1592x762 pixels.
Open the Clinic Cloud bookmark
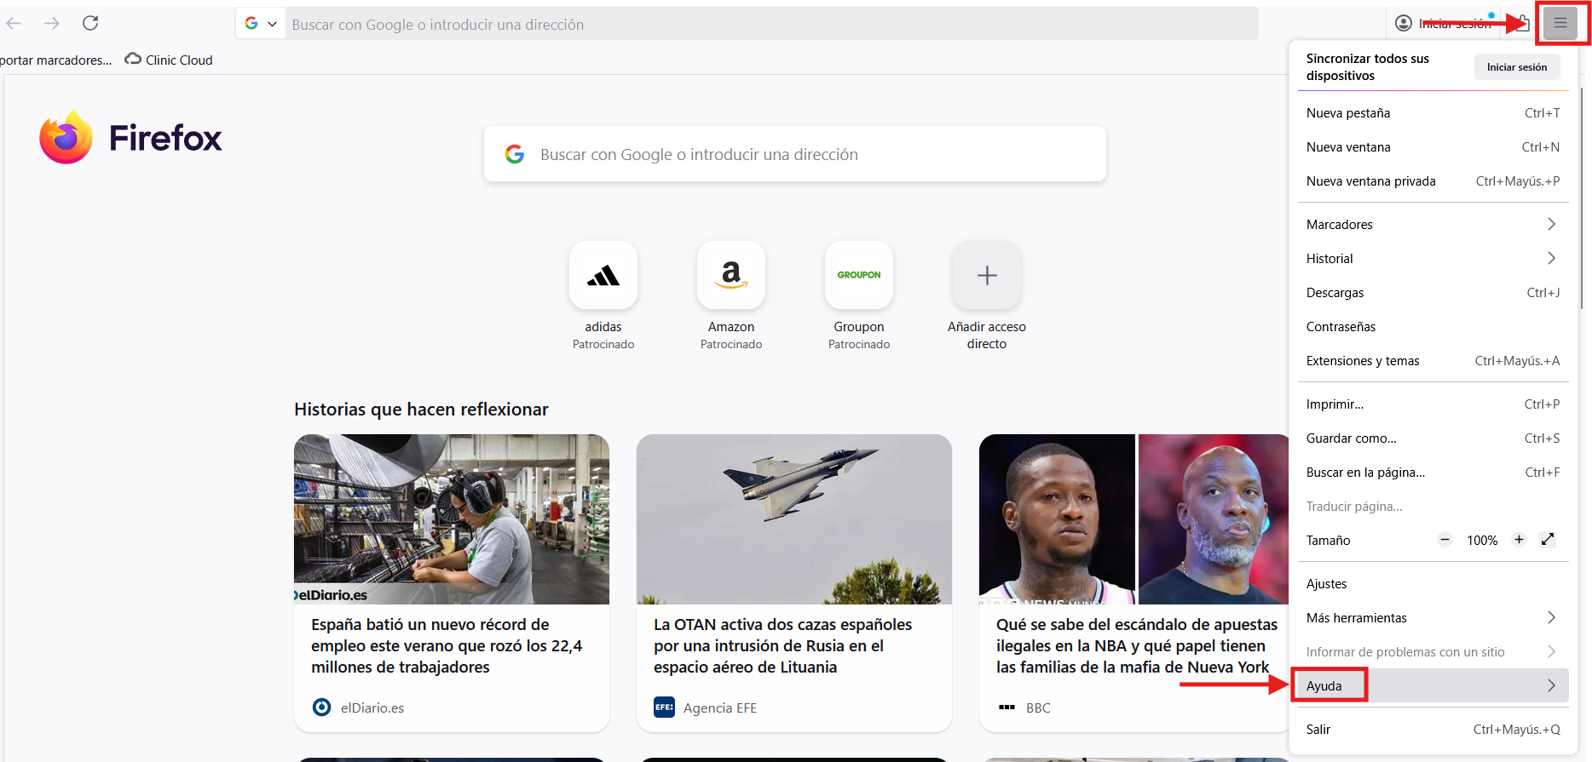point(169,60)
